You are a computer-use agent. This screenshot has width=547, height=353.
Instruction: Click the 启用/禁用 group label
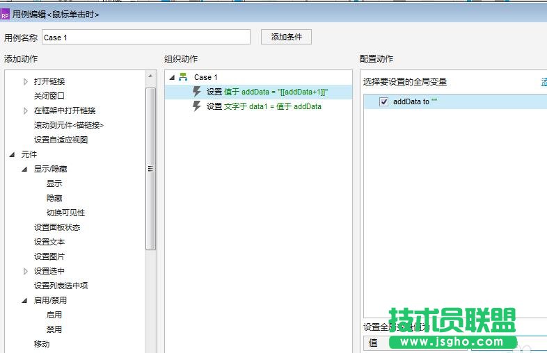(x=50, y=300)
